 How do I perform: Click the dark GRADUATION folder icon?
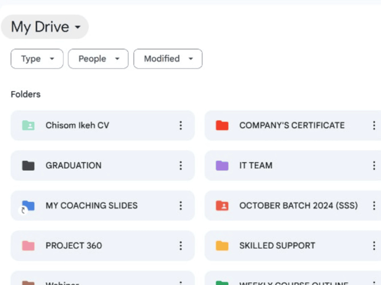point(28,166)
